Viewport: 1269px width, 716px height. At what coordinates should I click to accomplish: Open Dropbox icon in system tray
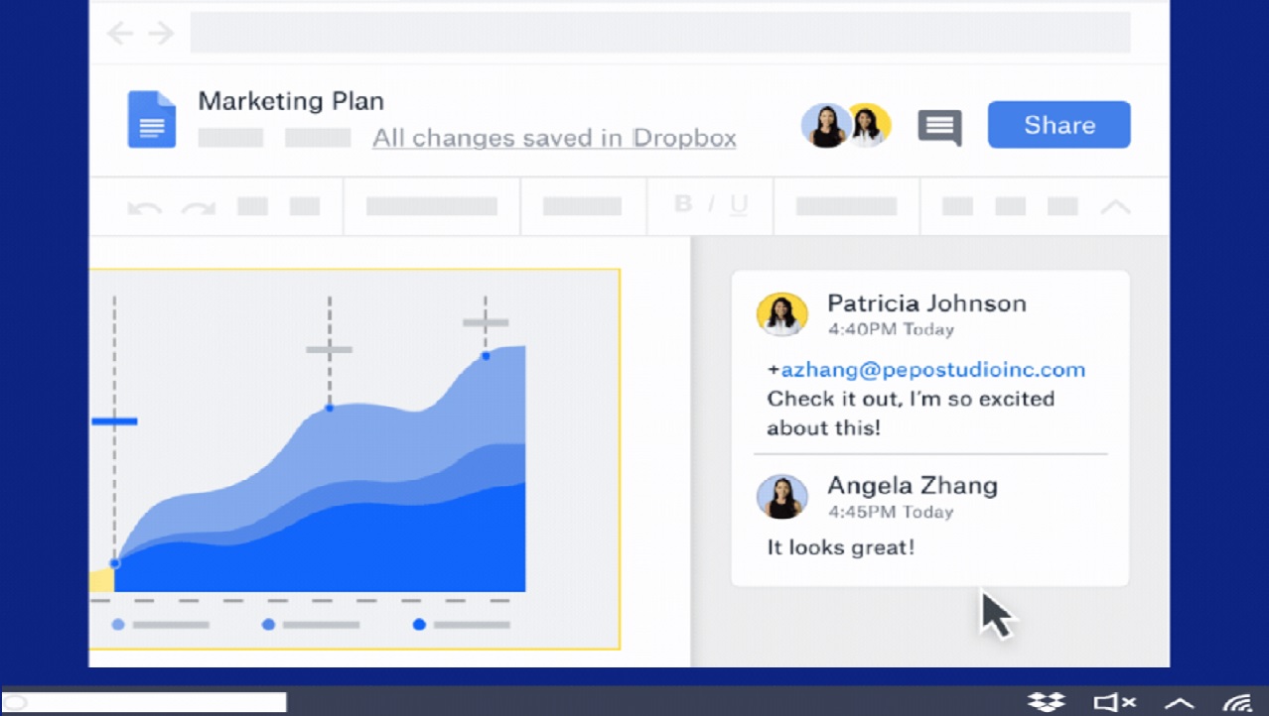click(x=1046, y=702)
